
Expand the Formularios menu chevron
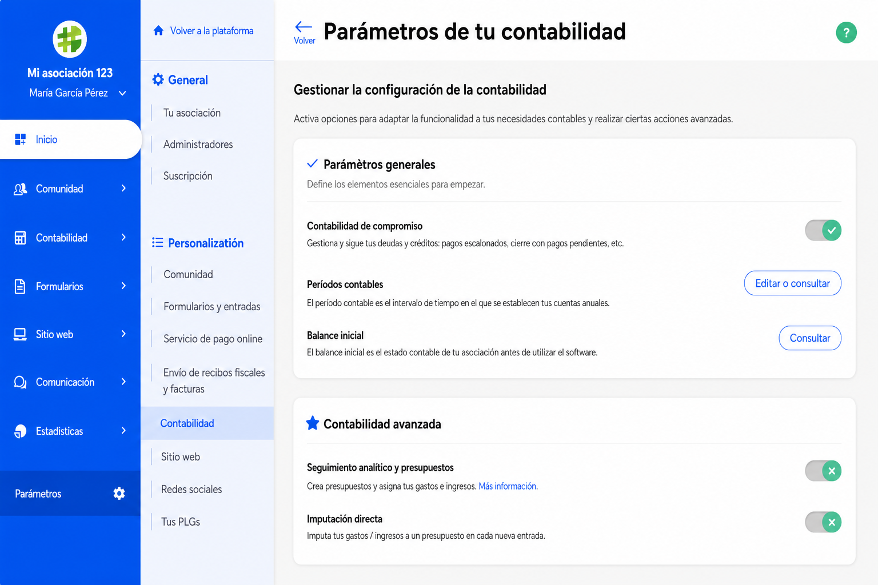click(123, 286)
